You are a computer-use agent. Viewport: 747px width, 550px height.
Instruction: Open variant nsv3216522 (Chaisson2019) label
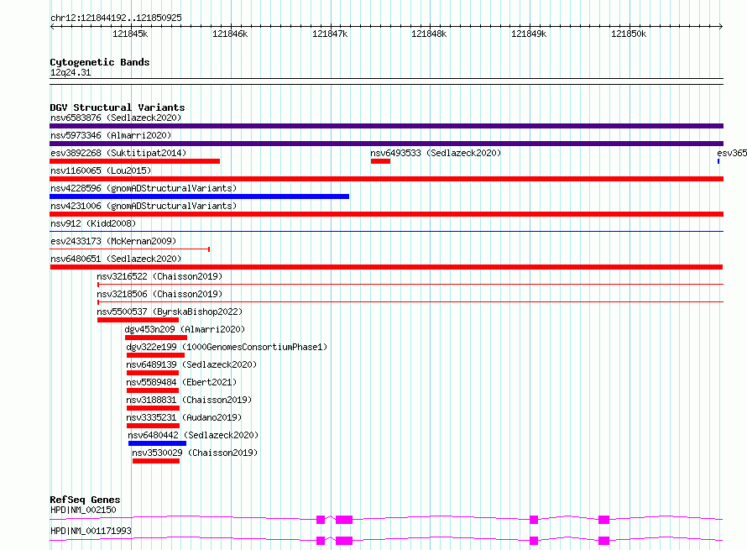159,276
